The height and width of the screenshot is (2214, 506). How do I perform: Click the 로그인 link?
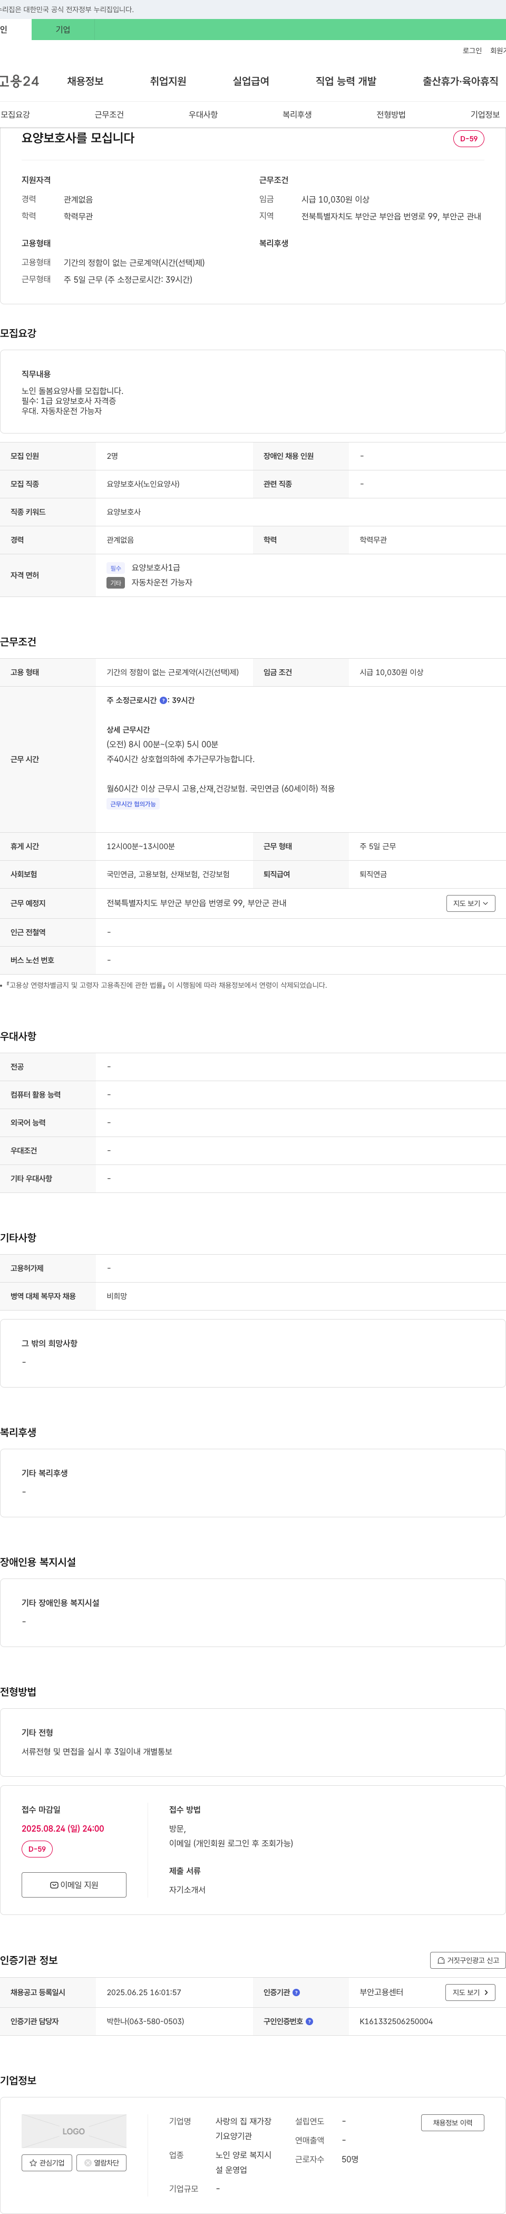(472, 51)
